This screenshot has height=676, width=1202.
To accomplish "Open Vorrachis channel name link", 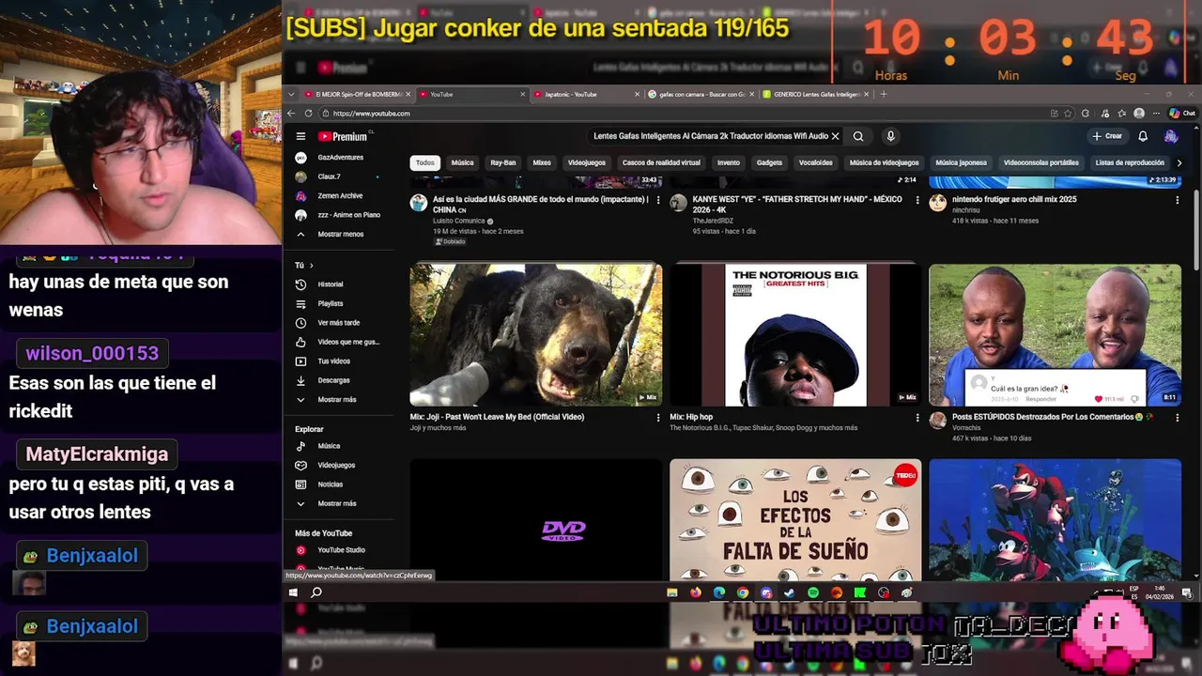I will (x=966, y=428).
